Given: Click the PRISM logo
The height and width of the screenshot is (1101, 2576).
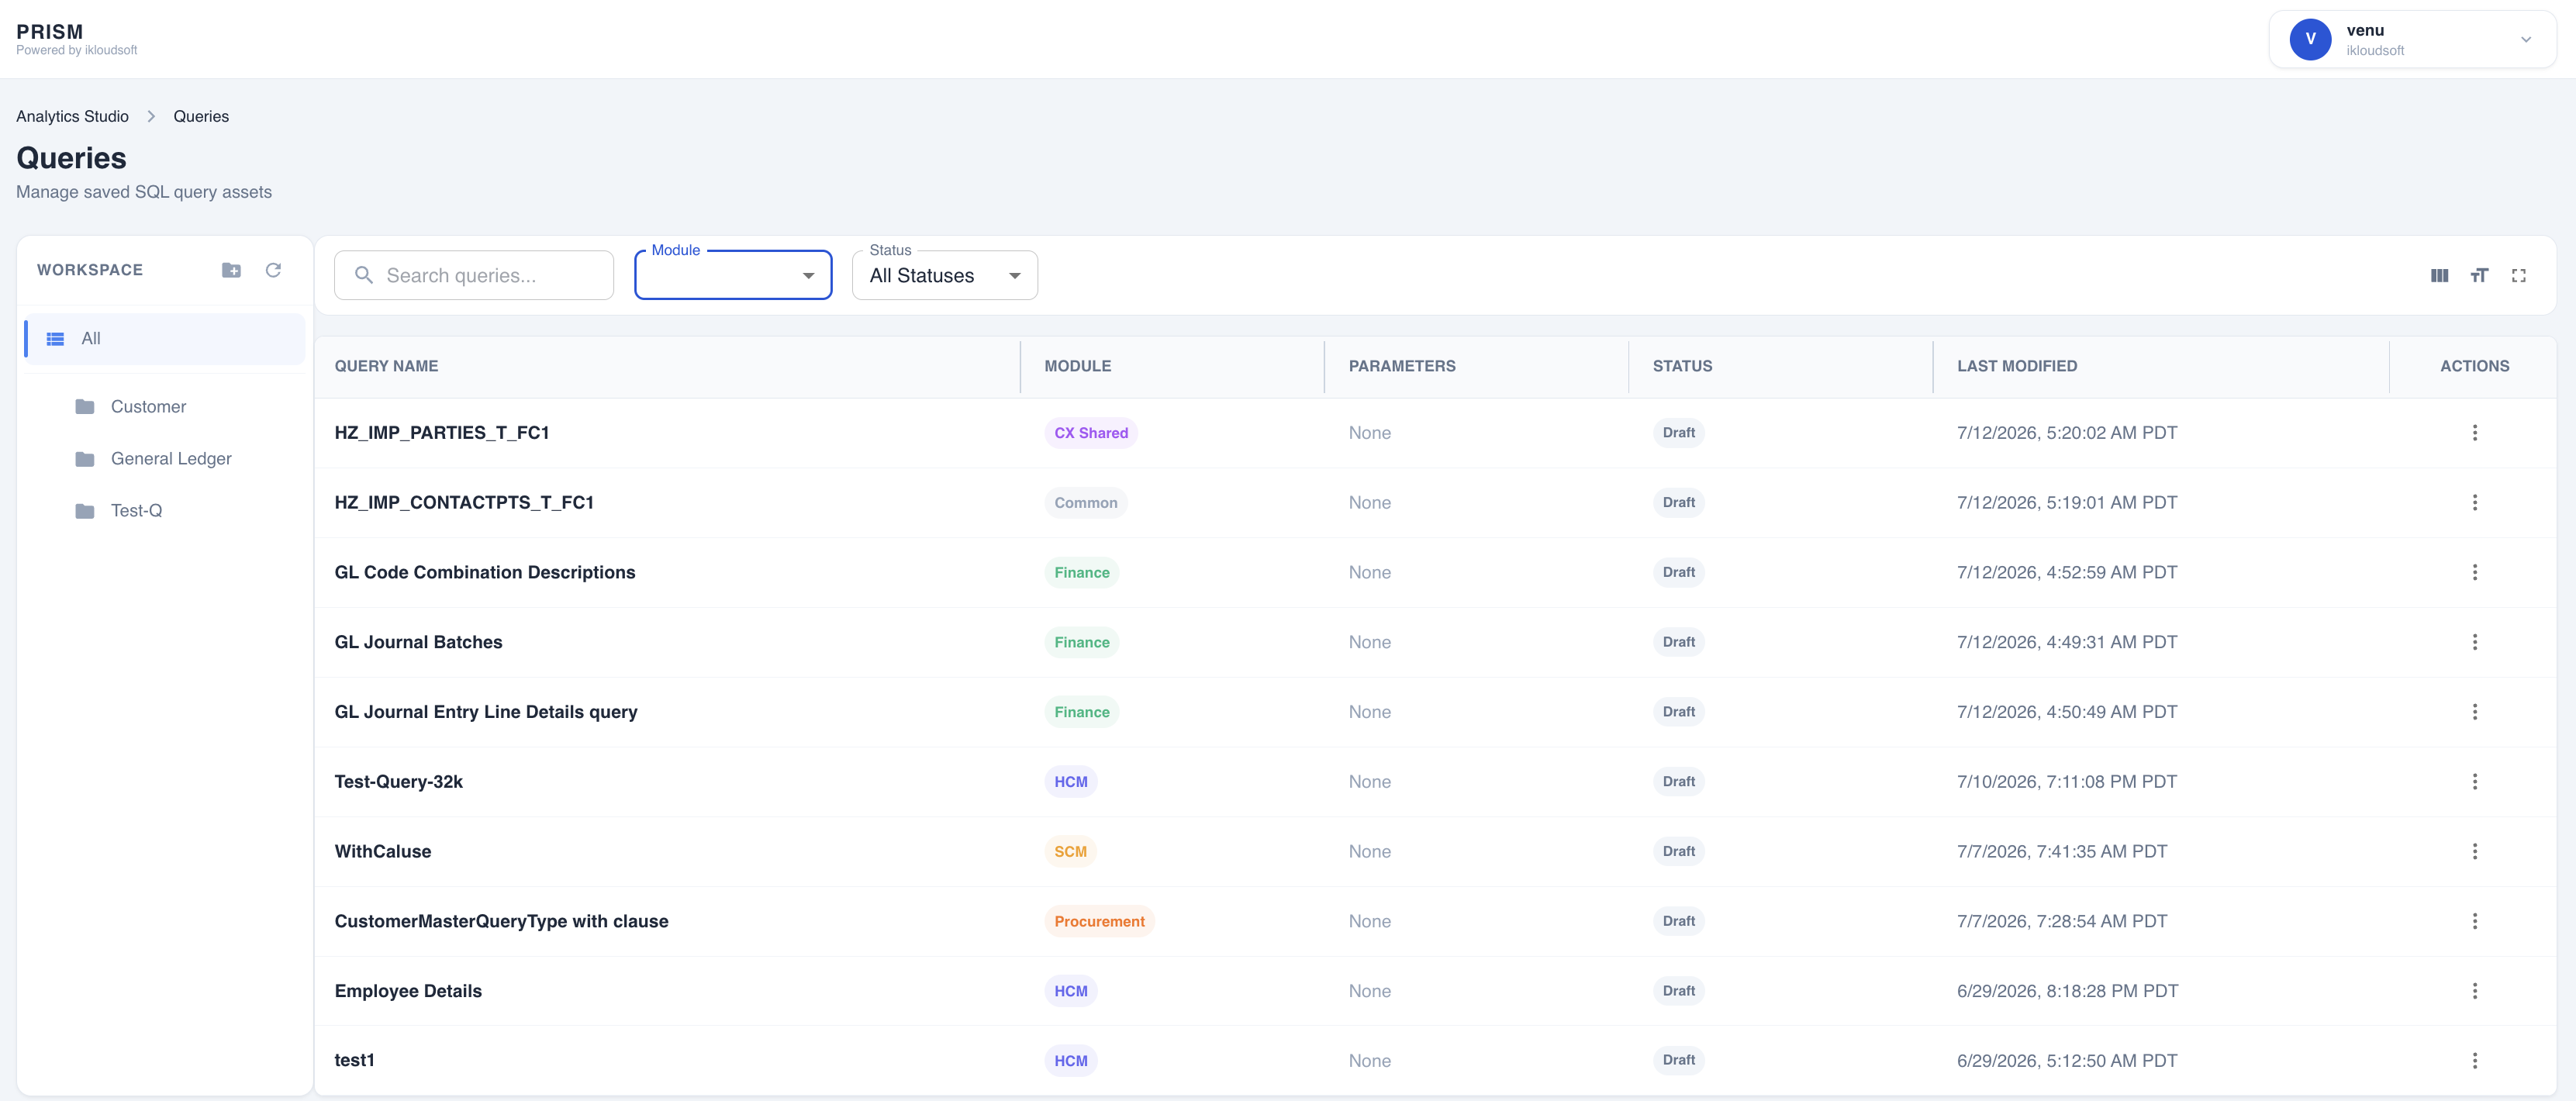Looking at the screenshot, I should tap(50, 31).
